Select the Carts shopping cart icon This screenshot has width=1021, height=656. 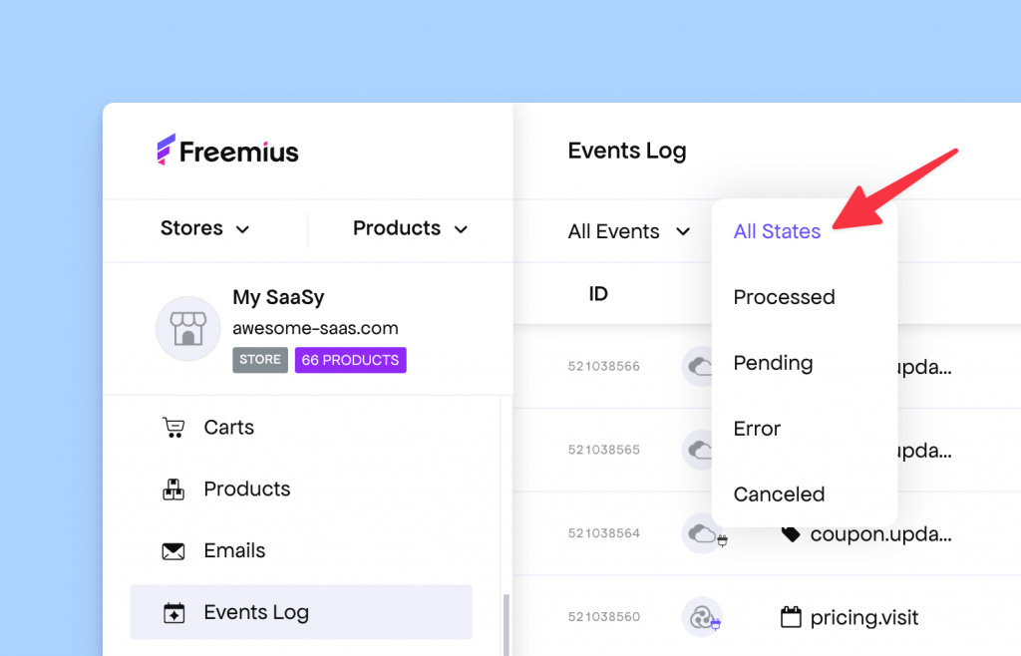tap(172, 427)
